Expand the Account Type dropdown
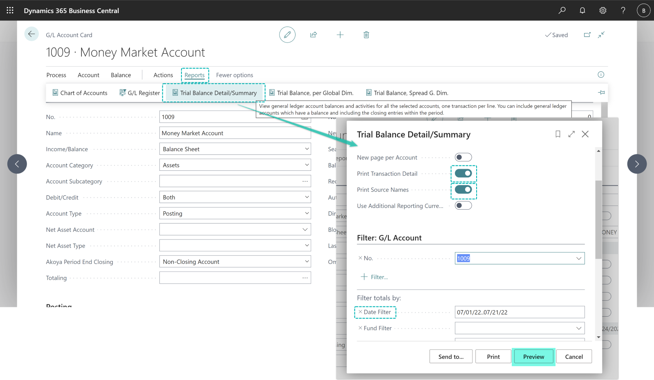This screenshot has height=380, width=654. [307, 213]
